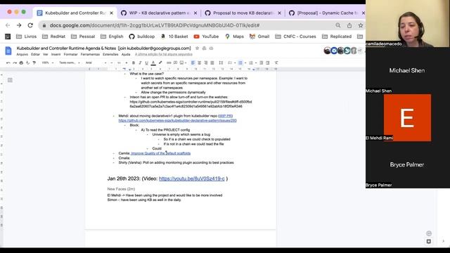Star the document

point(197,48)
